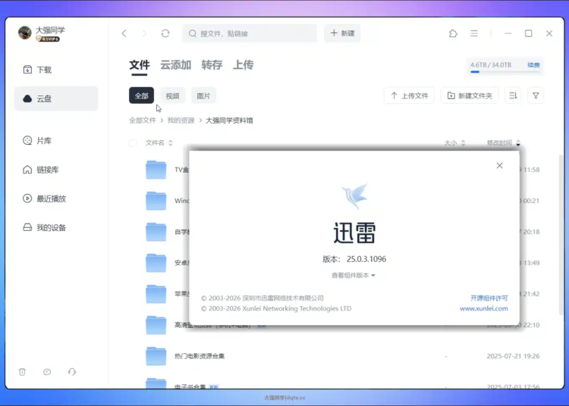This screenshot has height=406, width=569.
Task: Go to 全部文件 breadcrumb
Action: (x=143, y=120)
